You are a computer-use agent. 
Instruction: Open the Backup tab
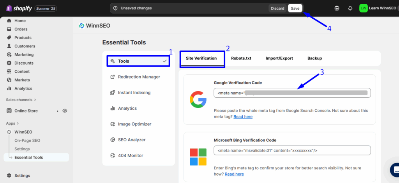(314, 58)
